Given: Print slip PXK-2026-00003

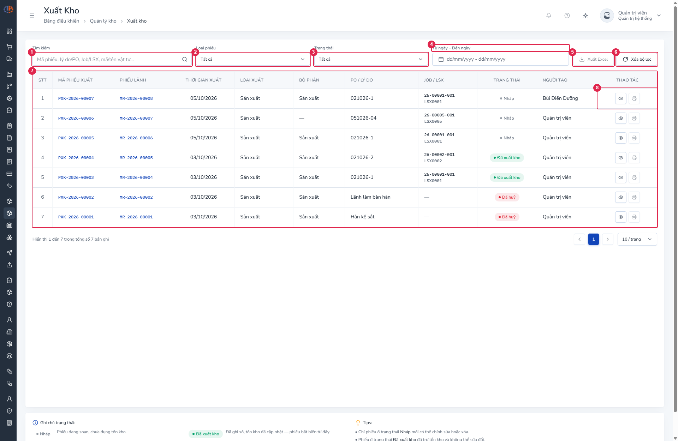Looking at the screenshot, I should pyautogui.click(x=634, y=177).
